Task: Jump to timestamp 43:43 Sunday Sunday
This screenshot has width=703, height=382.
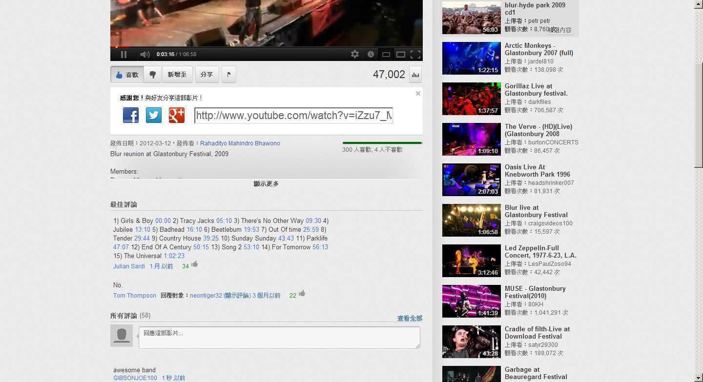Action: click(286, 239)
